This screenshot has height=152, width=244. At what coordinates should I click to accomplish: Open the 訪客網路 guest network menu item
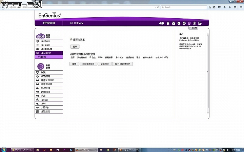pyautogui.click(x=49, y=92)
